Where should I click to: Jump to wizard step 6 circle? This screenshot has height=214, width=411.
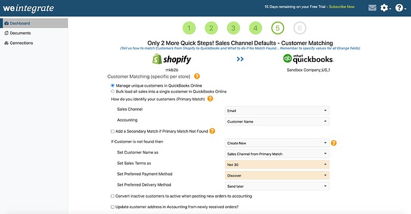point(300,28)
